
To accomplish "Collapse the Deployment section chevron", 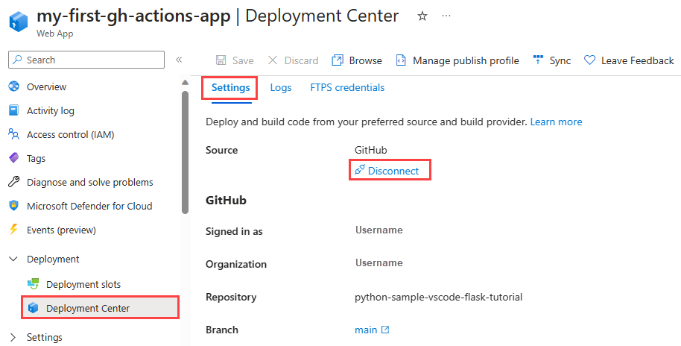I will pos(13,259).
